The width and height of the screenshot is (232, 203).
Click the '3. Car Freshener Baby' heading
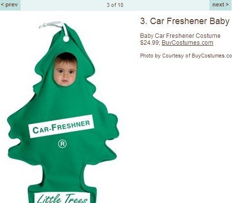[185, 21]
